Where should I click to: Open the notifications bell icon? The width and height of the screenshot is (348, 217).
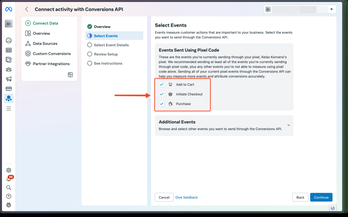coord(9,179)
